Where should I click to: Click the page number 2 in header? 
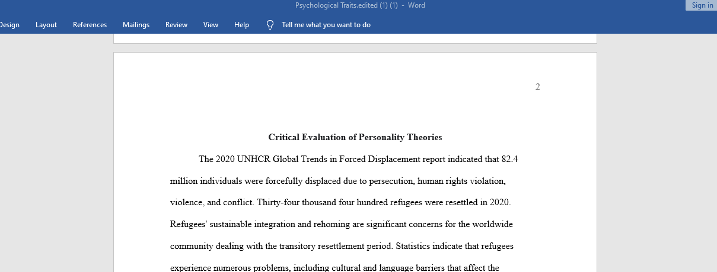538,87
